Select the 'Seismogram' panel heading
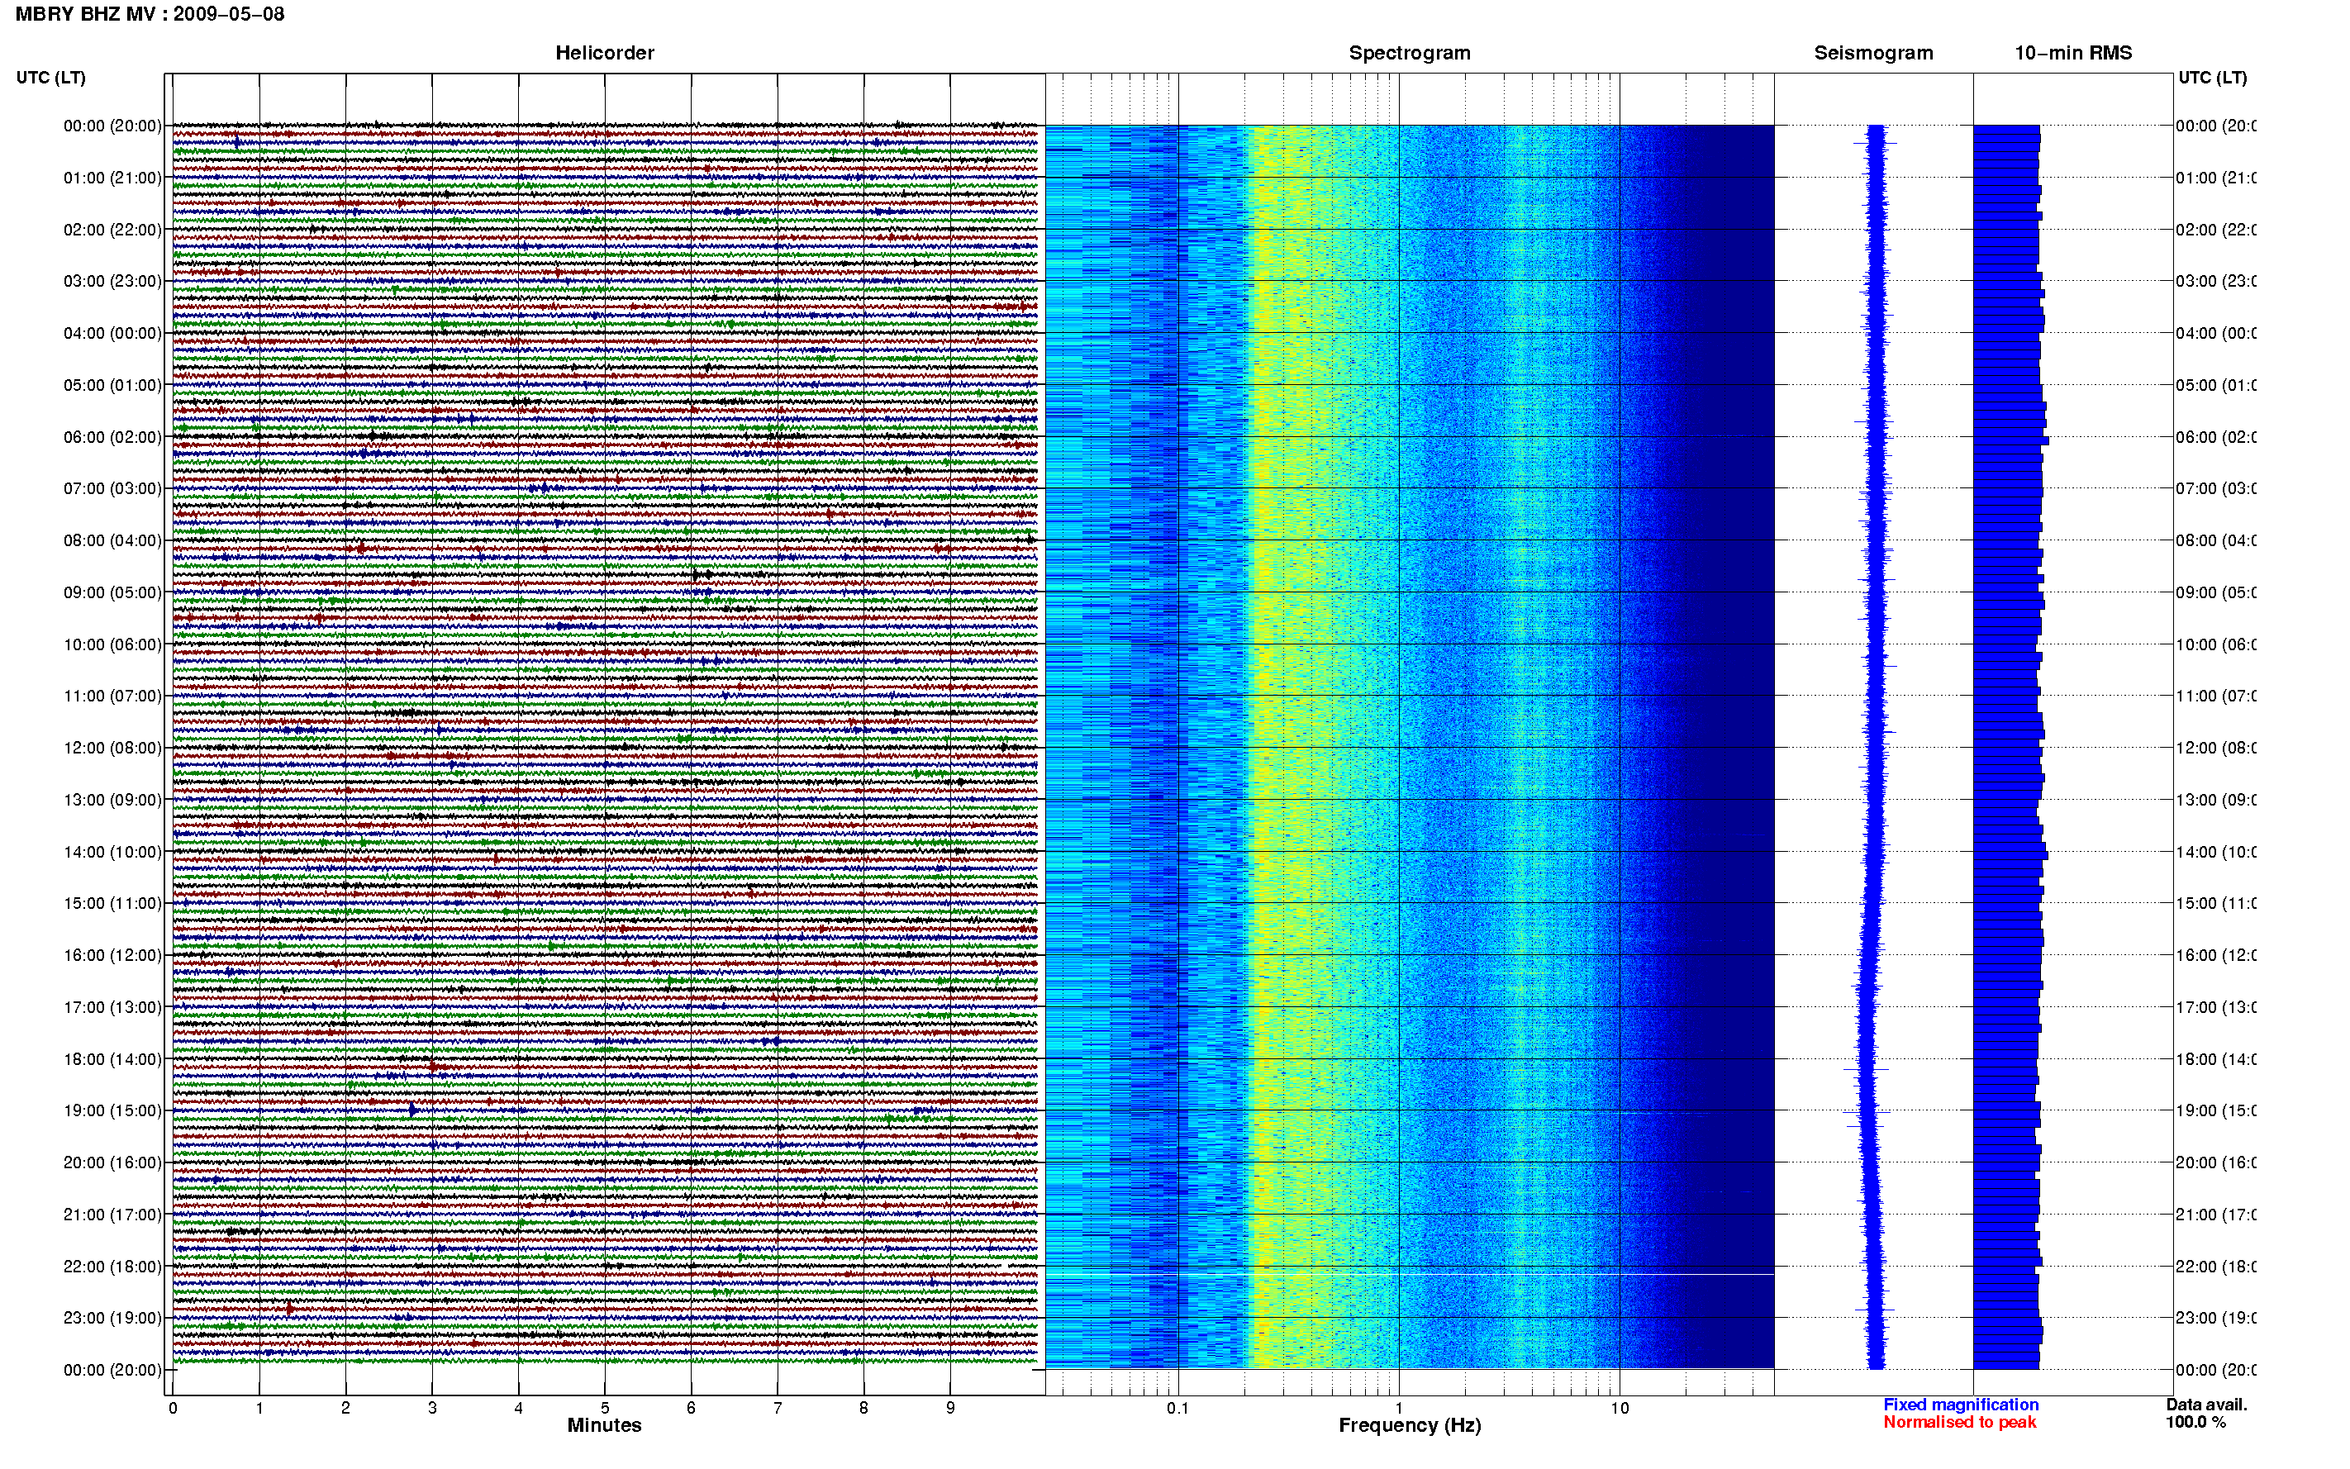Screen dimensions: 2350x1469 (x=1873, y=54)
